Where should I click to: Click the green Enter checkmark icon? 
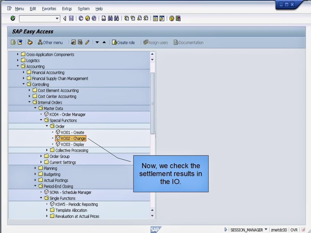[13, 18]
